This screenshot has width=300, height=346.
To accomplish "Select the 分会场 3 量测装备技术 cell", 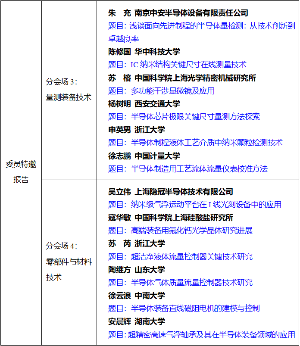I will pos(69,90).
